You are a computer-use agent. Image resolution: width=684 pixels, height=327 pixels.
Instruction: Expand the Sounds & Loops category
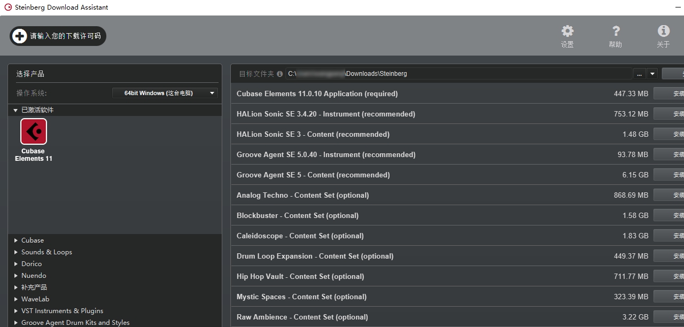pos(16,252)
